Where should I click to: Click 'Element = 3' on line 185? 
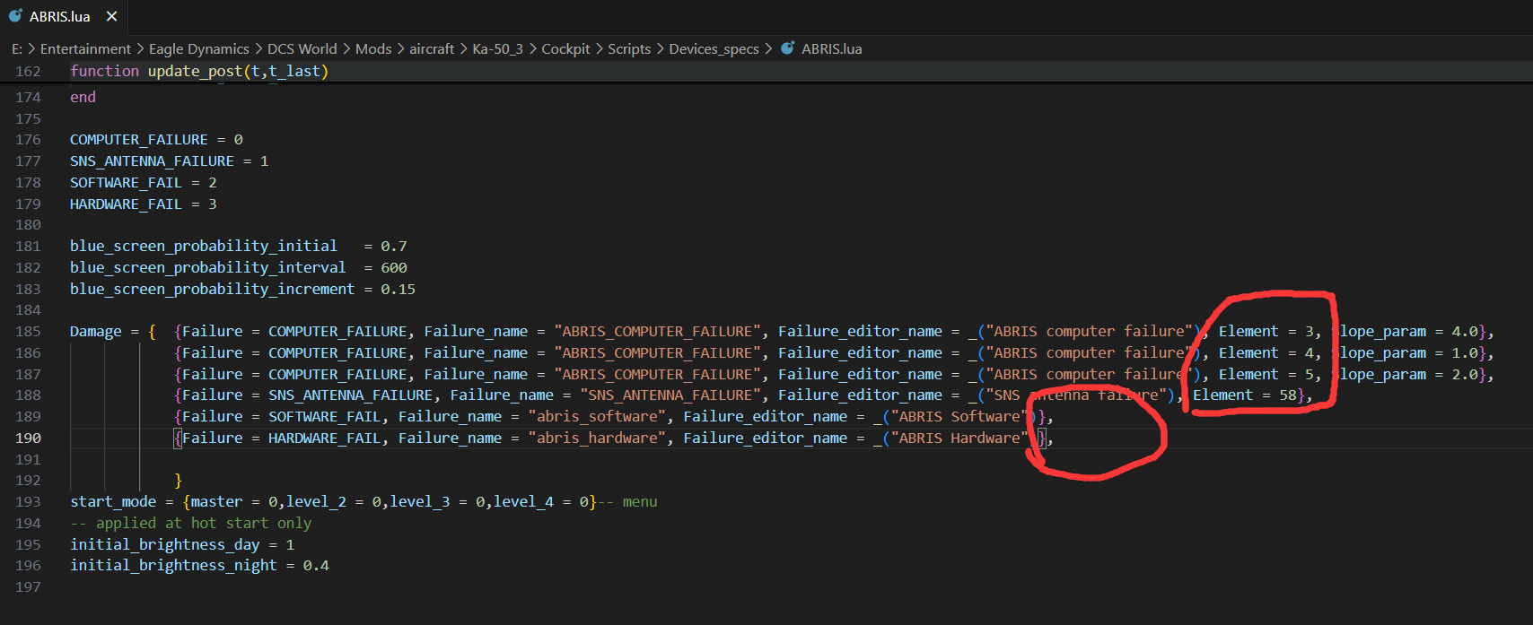coord(1266,331)
